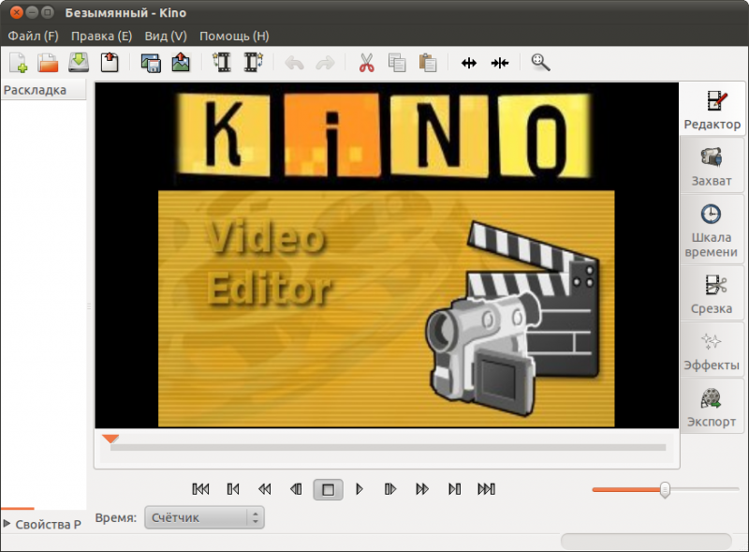Maximize the Kino window
Image resolution: width=749 pixels, height=552 pixels.
pyautogui.click(x=48, y=12)
